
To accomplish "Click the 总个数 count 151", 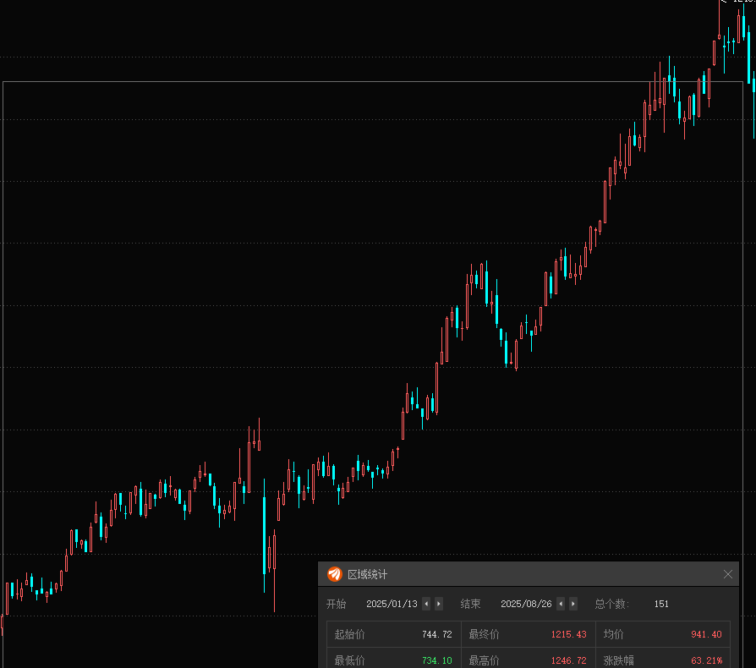I will point(661,604).
